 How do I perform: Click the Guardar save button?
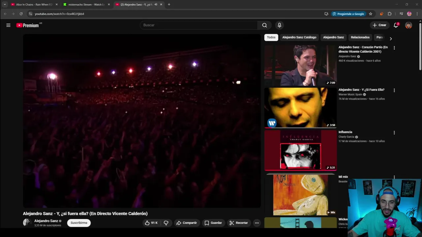click(213, 223)
